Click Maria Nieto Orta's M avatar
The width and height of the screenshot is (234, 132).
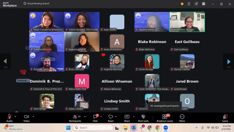[x=82, y=81]
